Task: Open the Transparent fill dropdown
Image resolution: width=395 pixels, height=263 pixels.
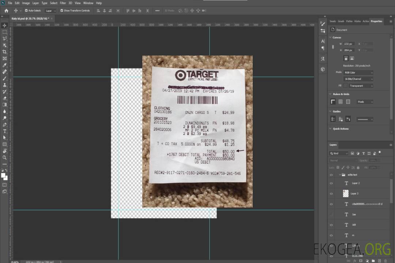Action: pos(361,86)
